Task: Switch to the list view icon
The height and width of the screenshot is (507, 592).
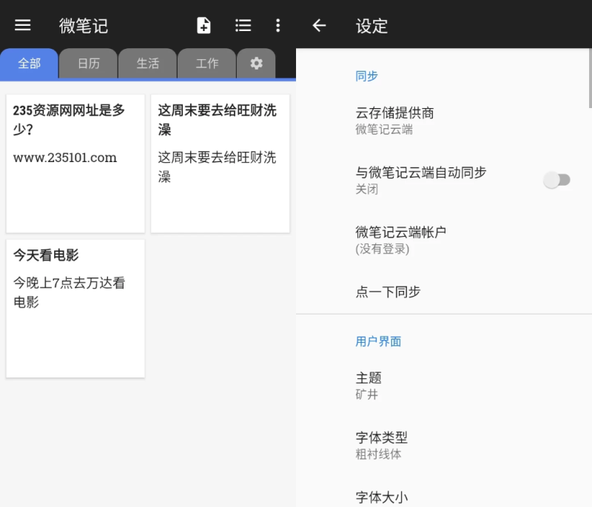Action: 243,25
